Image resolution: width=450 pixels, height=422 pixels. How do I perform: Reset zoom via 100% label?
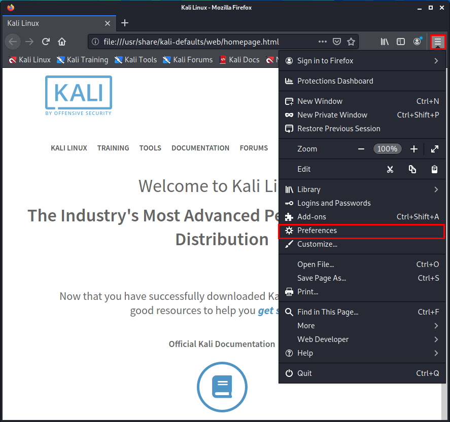pos(387,149)
